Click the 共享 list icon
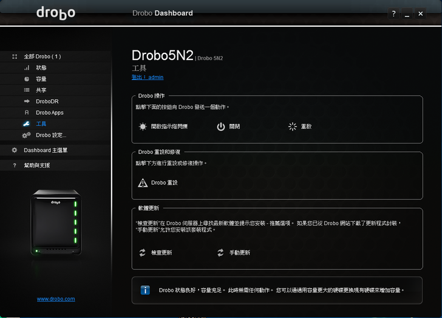Viewport: 442px width, 318px height. [x=27, y=90]
